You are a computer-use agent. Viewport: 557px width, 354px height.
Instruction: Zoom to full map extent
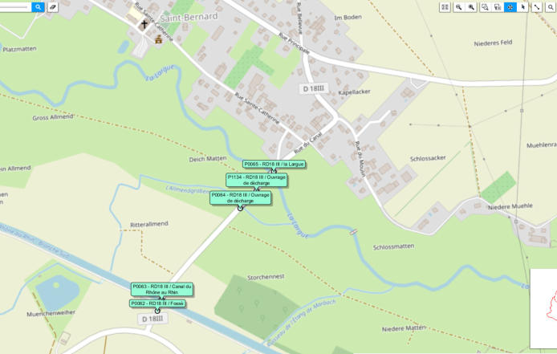coord(445,7)
